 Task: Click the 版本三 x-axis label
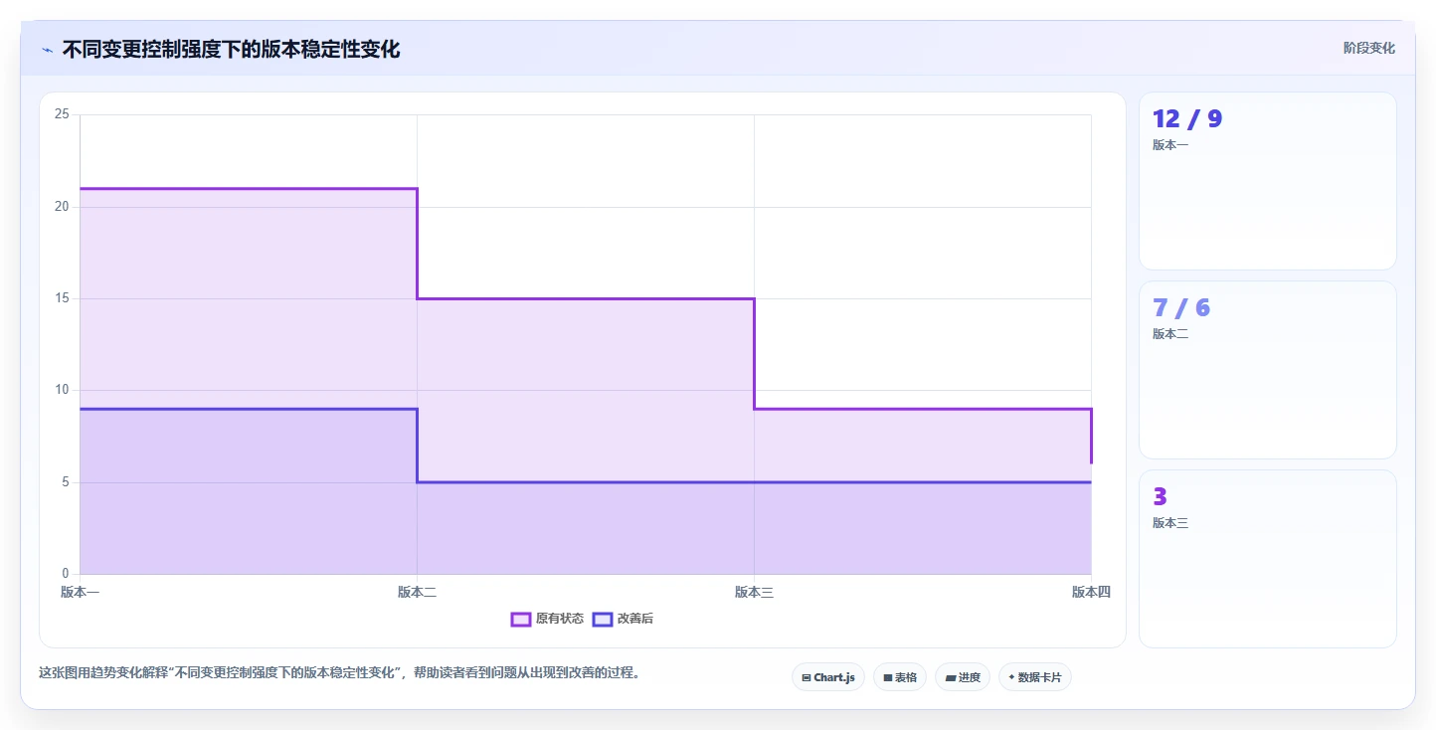(x=754, y=593)
